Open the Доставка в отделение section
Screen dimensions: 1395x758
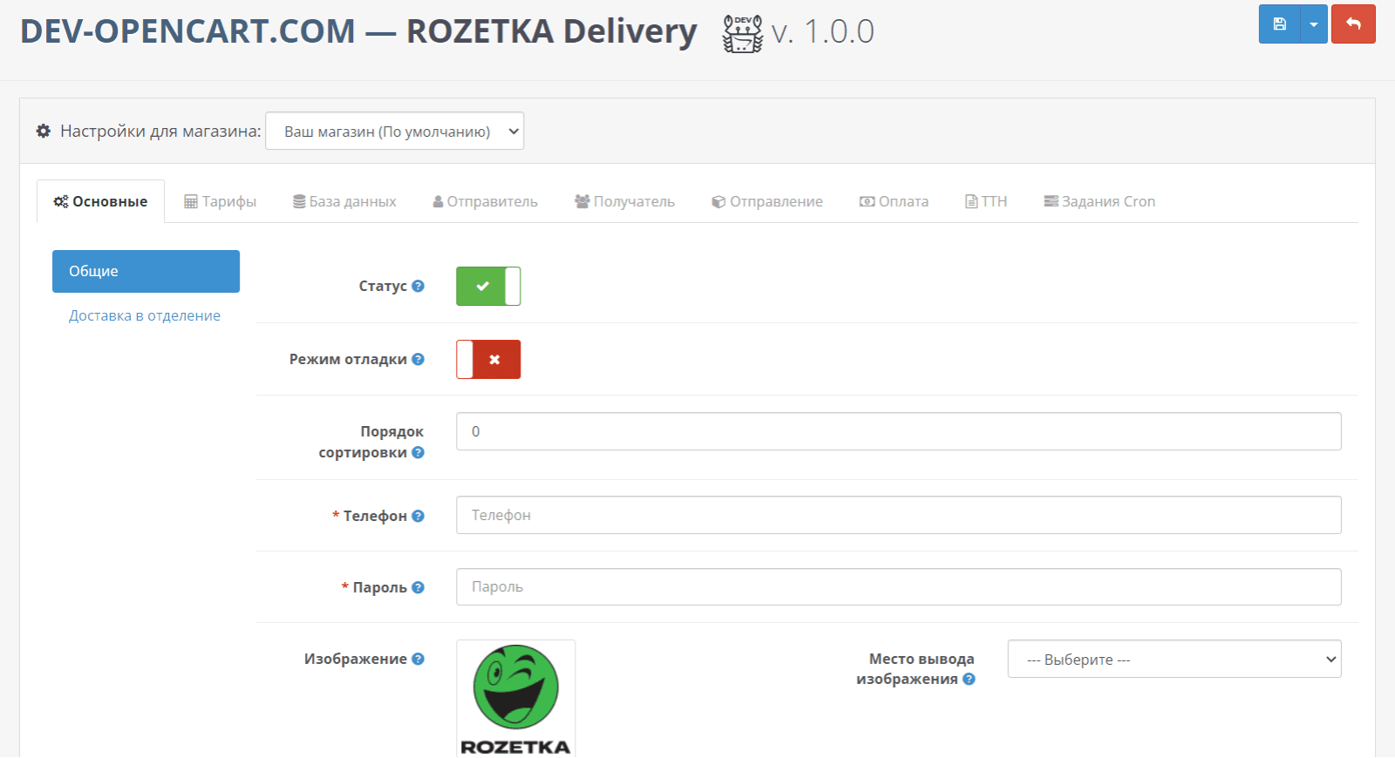click(145, 315)
